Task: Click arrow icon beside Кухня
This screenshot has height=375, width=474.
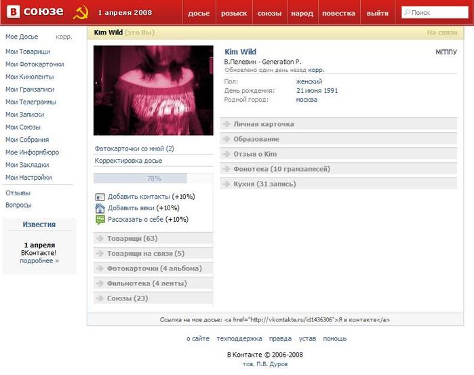Action: click(226, 184)
